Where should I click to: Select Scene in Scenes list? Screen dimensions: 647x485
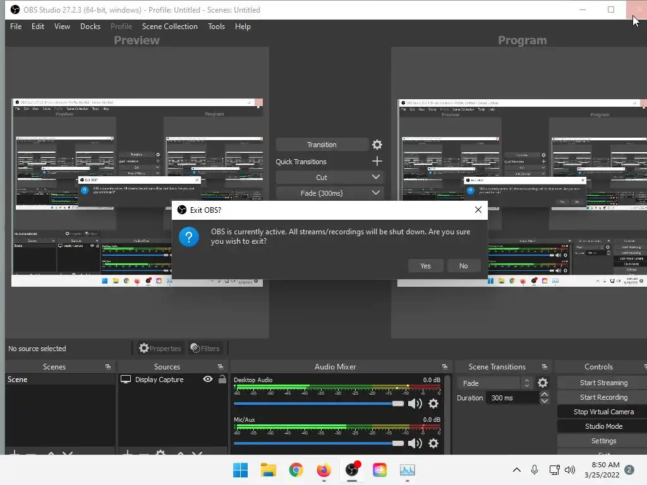click(x=60, y=380)
